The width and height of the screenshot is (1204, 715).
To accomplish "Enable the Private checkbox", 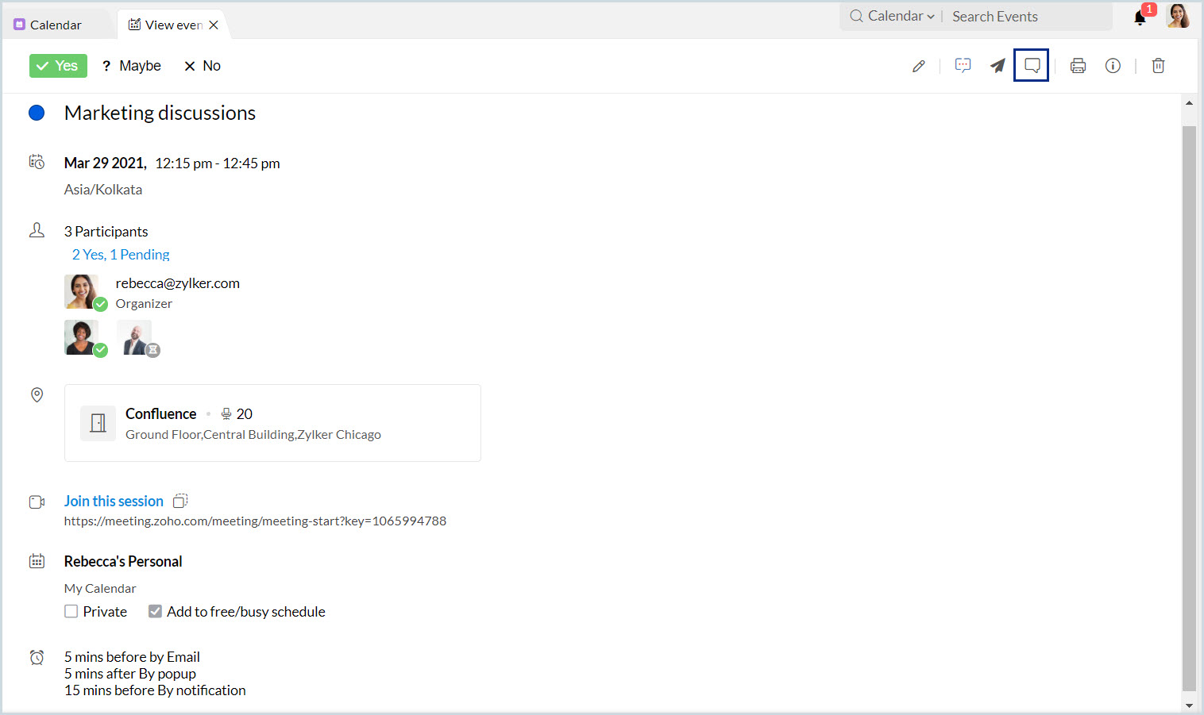I will [71, 612].
